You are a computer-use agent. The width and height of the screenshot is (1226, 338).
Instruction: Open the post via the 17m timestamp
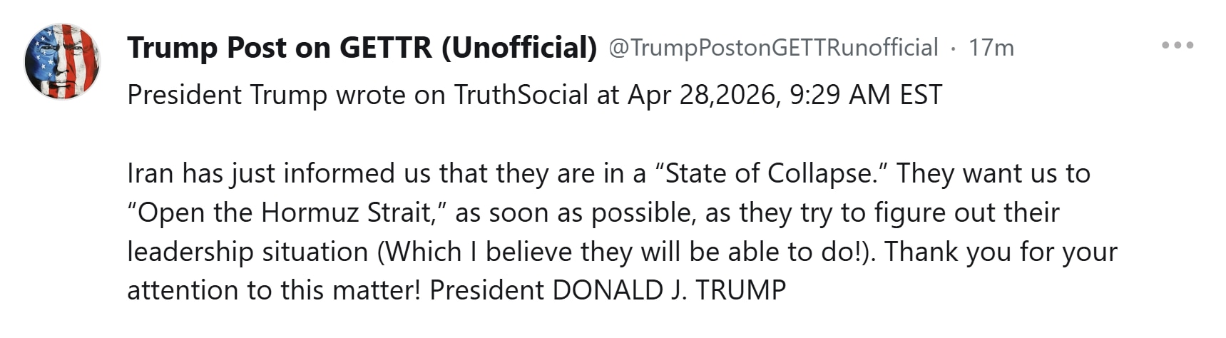click(x=991, y=48)
